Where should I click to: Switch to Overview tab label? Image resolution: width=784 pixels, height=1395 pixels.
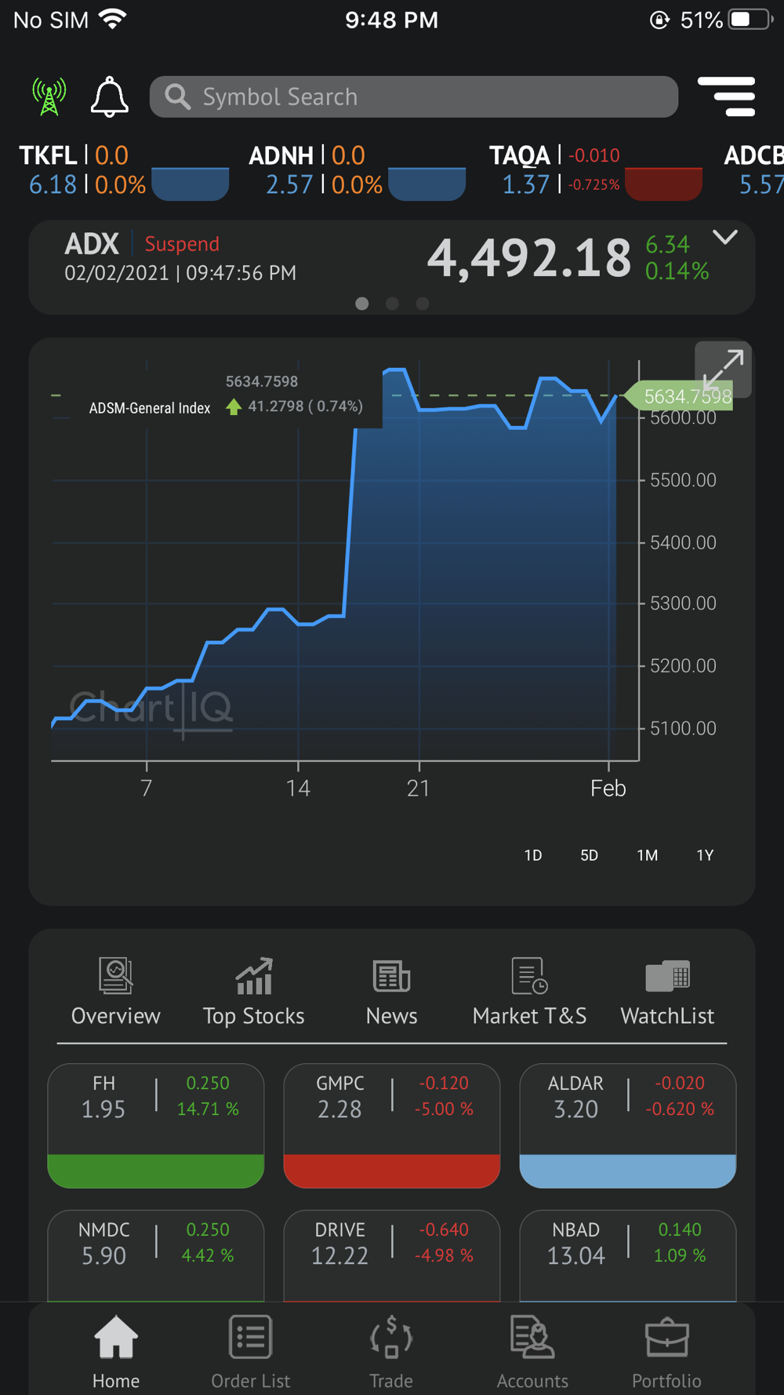click(116, 1016)
